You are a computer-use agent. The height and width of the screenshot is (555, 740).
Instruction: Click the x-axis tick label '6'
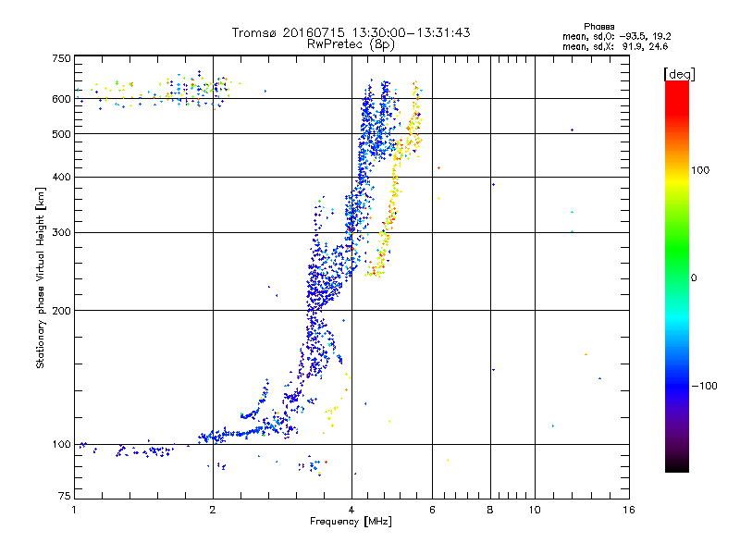pos(432,511)
